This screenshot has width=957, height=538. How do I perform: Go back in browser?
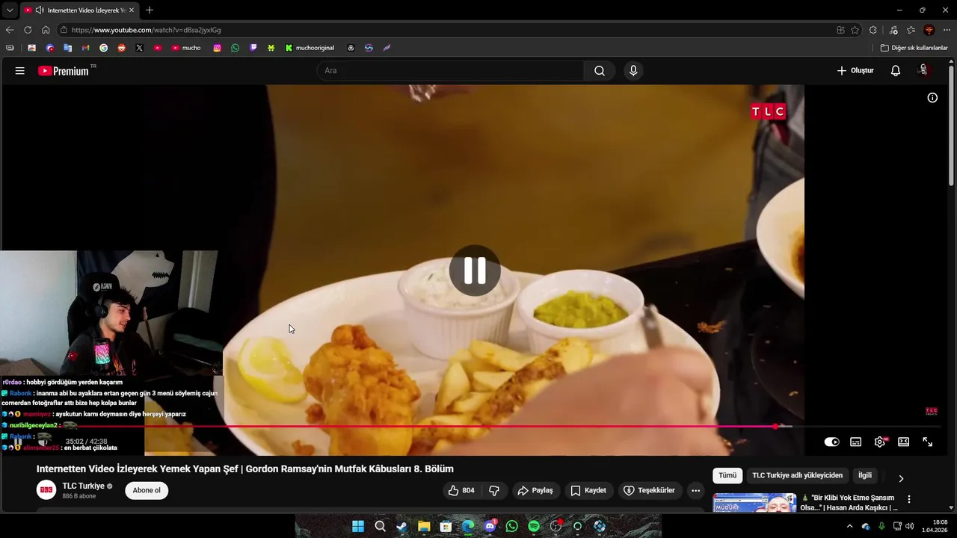point(10,30)
